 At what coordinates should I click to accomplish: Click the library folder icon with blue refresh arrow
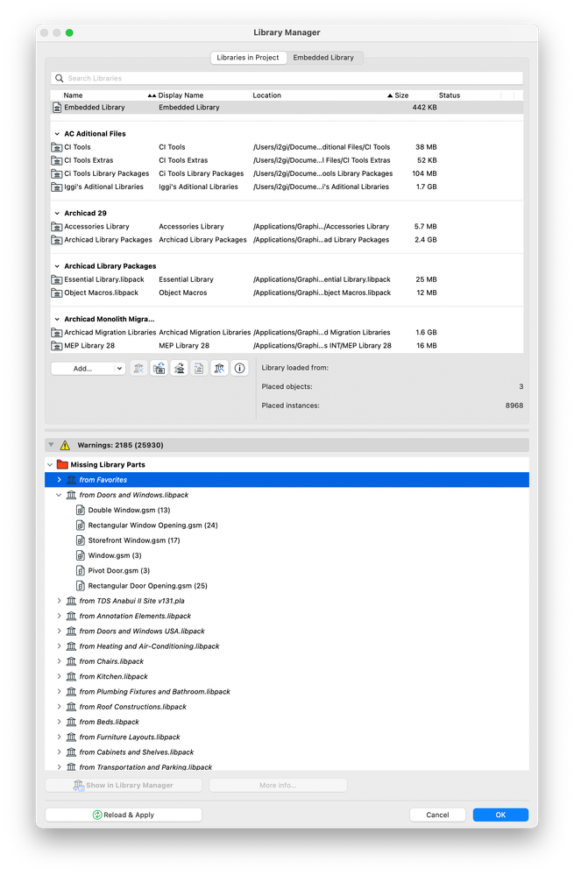[x=159, y=368]
